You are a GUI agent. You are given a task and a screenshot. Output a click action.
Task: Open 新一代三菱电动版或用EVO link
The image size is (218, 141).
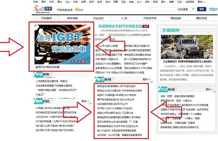pyautogui.click(x=137, y=59)
